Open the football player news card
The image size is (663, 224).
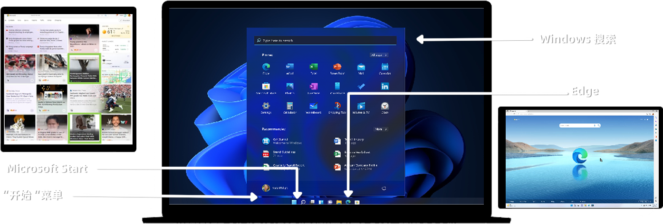click(x=20, y=69)
